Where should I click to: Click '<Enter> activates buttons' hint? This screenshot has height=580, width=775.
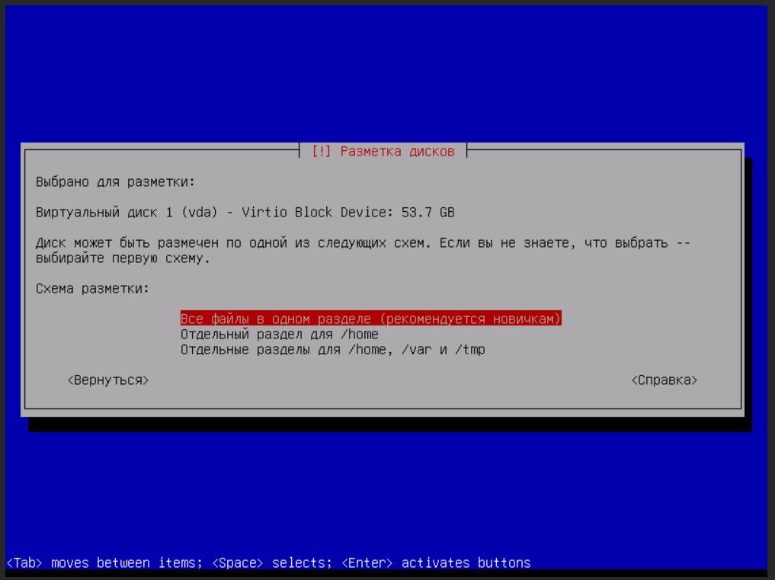coord(436,563)
